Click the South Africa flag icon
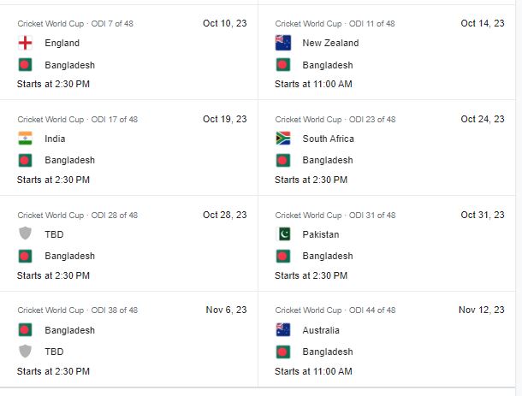This screenshot has height=396, width=522. [x=283, y=139]
